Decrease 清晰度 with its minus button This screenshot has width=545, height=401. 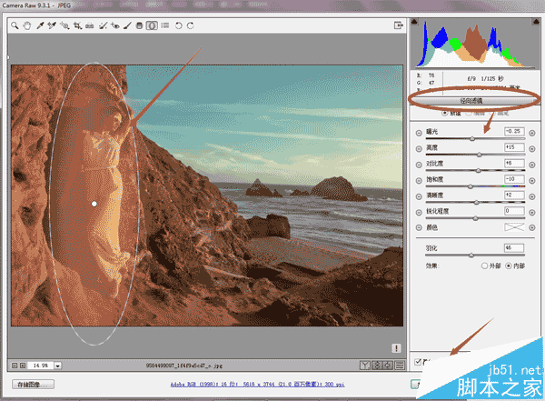coord(419,196)
